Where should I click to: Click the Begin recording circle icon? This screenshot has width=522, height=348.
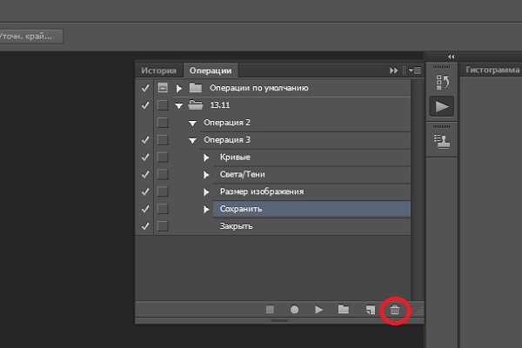tap(295, 309)
